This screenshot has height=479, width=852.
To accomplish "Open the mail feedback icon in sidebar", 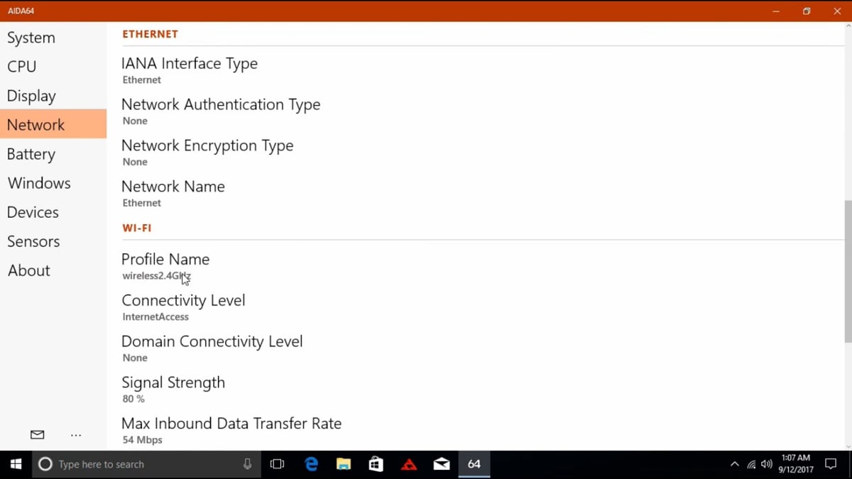I will [x=38, y=435].
